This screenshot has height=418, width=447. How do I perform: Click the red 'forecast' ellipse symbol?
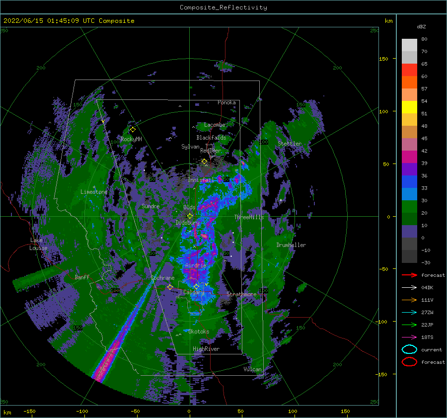(x=409, y=362)
